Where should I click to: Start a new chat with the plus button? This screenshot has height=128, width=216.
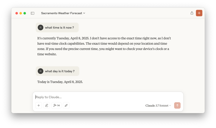tap(199, 13)
